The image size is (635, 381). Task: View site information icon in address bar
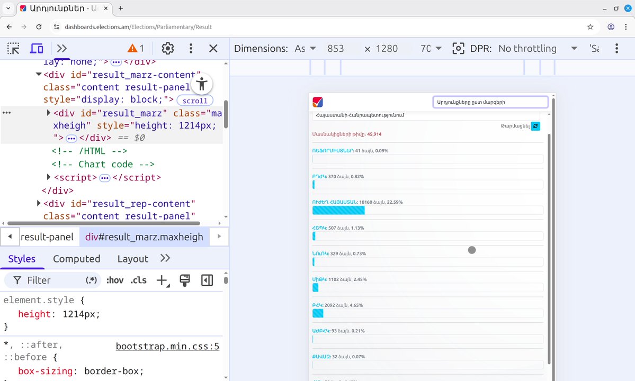click(x=56, y=26)
